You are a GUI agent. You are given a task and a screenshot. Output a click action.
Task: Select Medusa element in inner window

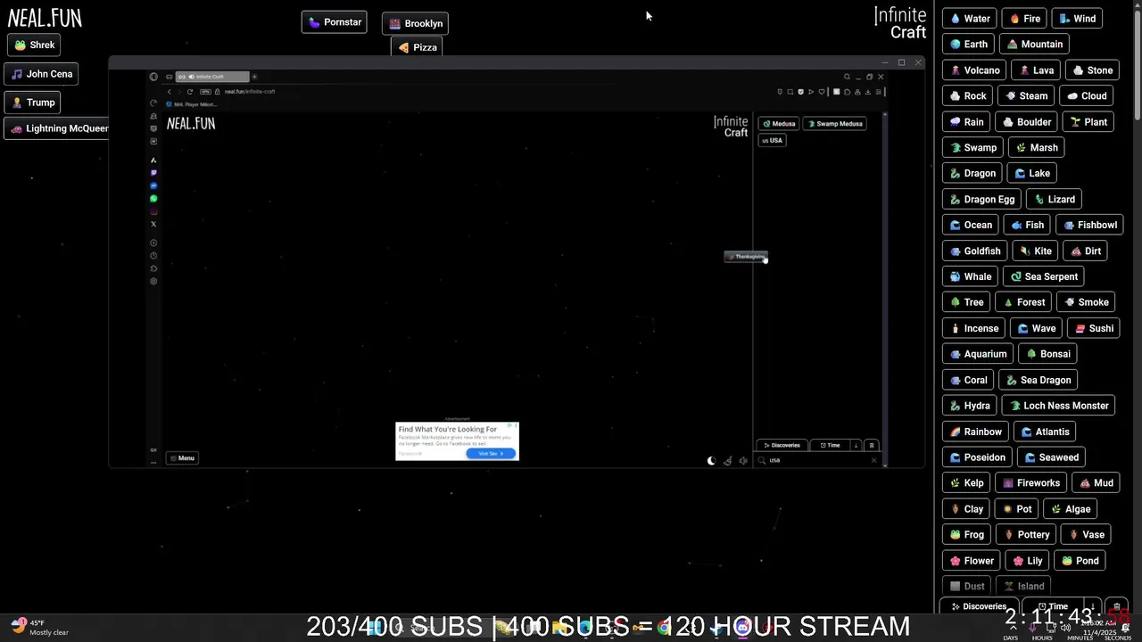779,124
